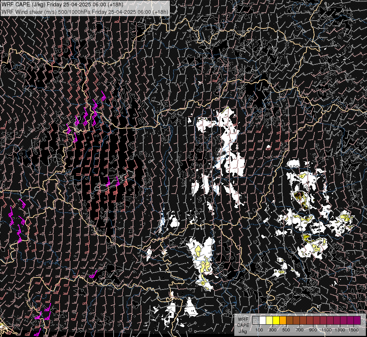Click the last purple legend swatch after 1500
Screen dimensions: 367x337
click(x=357, y=321)
